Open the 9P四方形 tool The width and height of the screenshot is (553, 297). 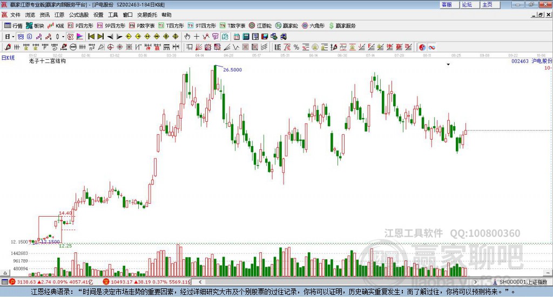111,26
